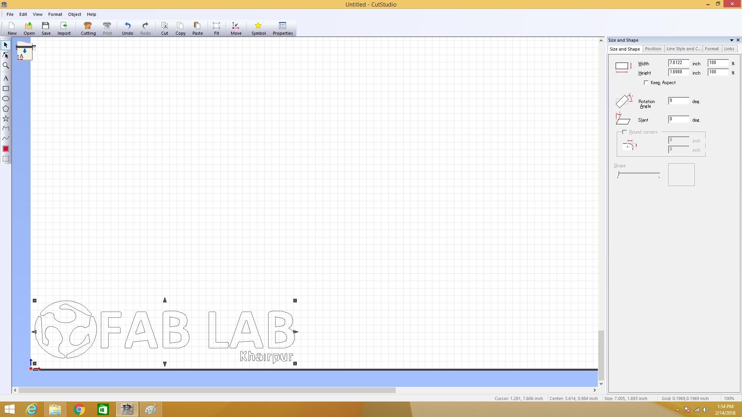
Task: Click the Width percent field
Action: (718, 63)
